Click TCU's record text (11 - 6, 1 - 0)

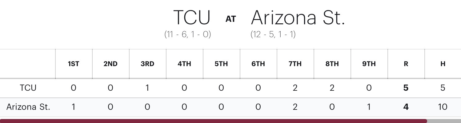188,34
